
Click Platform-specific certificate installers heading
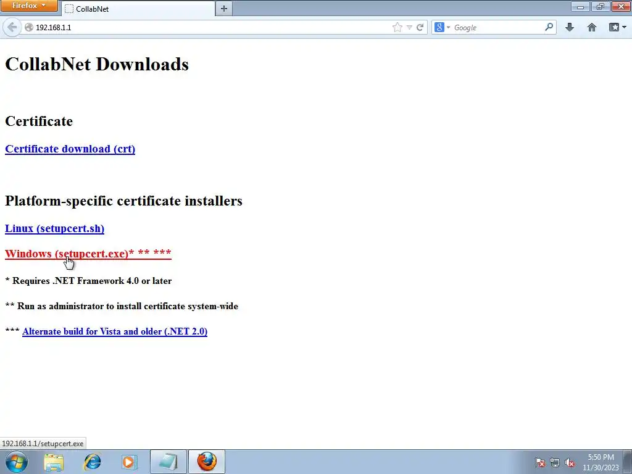tap(123, 201)
